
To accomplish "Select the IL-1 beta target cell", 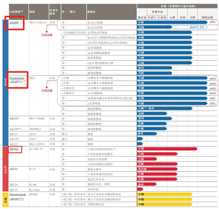I will pos(34,190).
